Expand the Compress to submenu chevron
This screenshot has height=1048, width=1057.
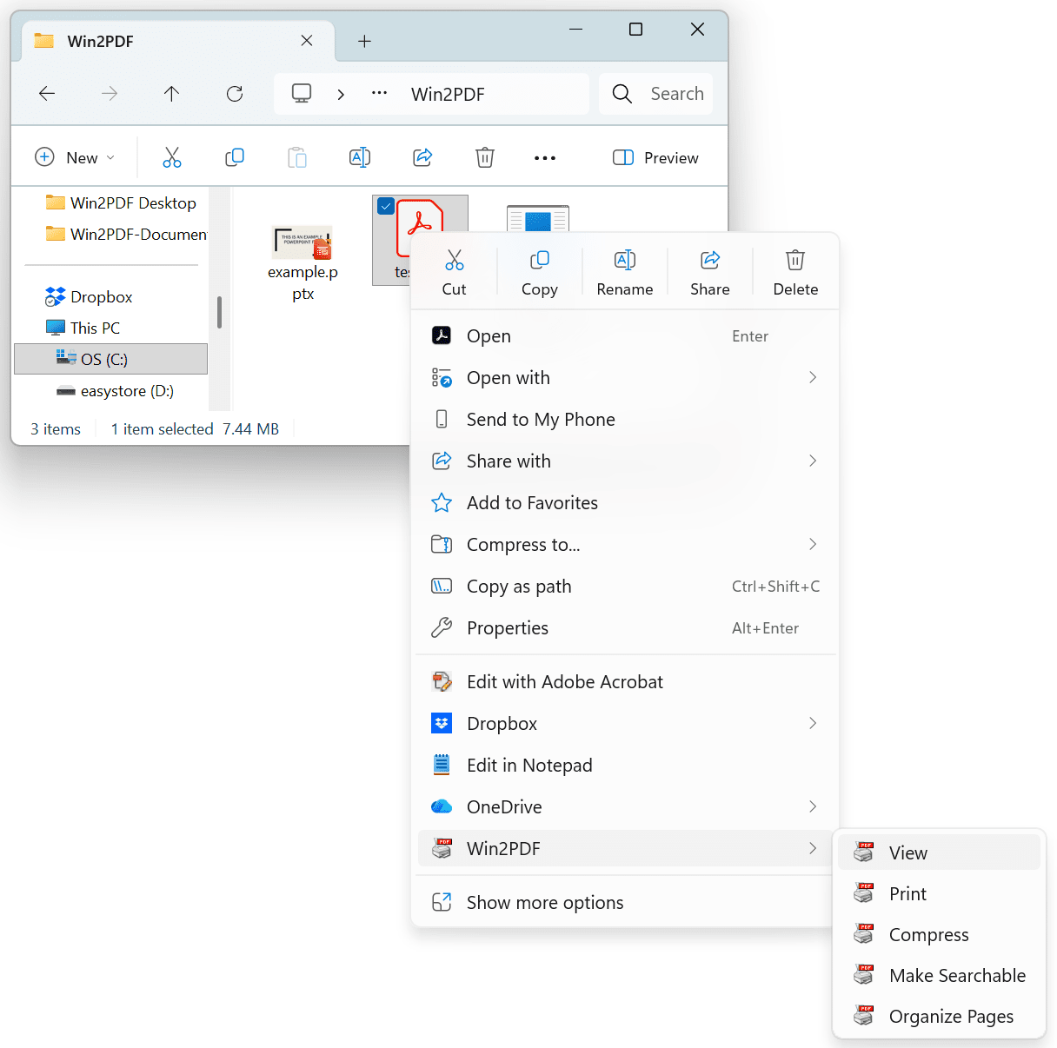pyautogui.click(x=812, y=544)
